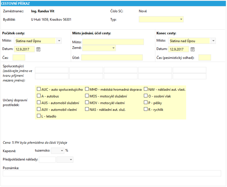
Task: Toggle MOS - motocykl služební
Action: (87, 96)
